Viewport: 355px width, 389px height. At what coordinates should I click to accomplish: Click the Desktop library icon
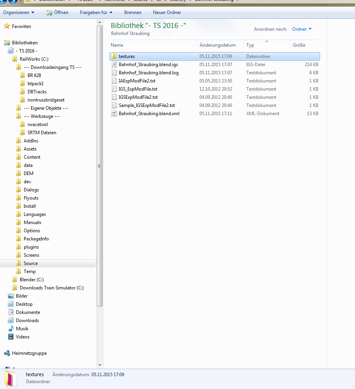pos(10,304)
